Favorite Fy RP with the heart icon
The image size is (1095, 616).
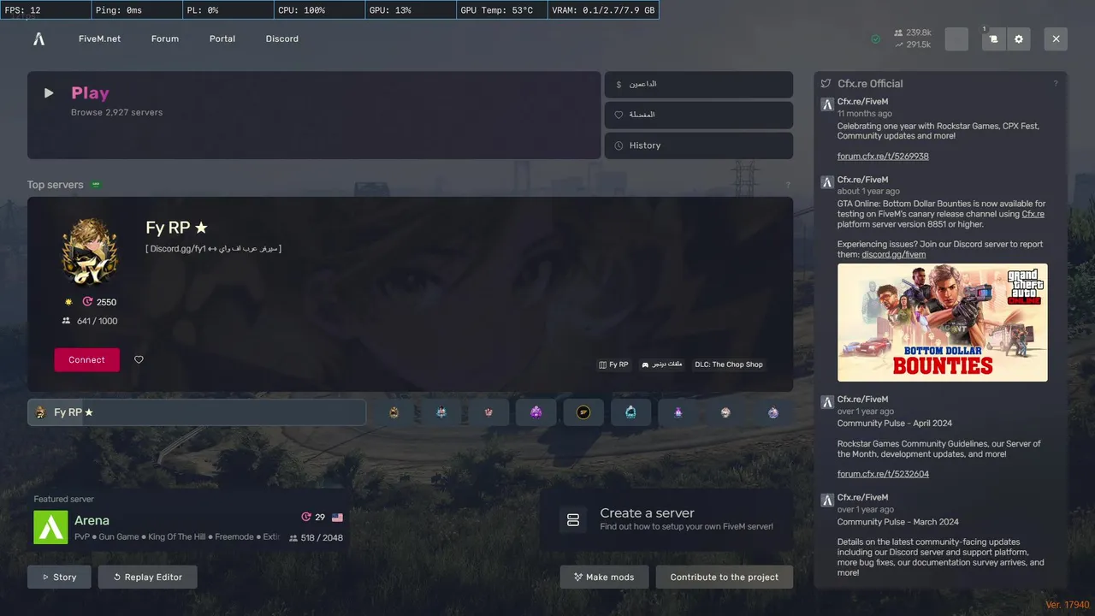(x=139, y=360)
